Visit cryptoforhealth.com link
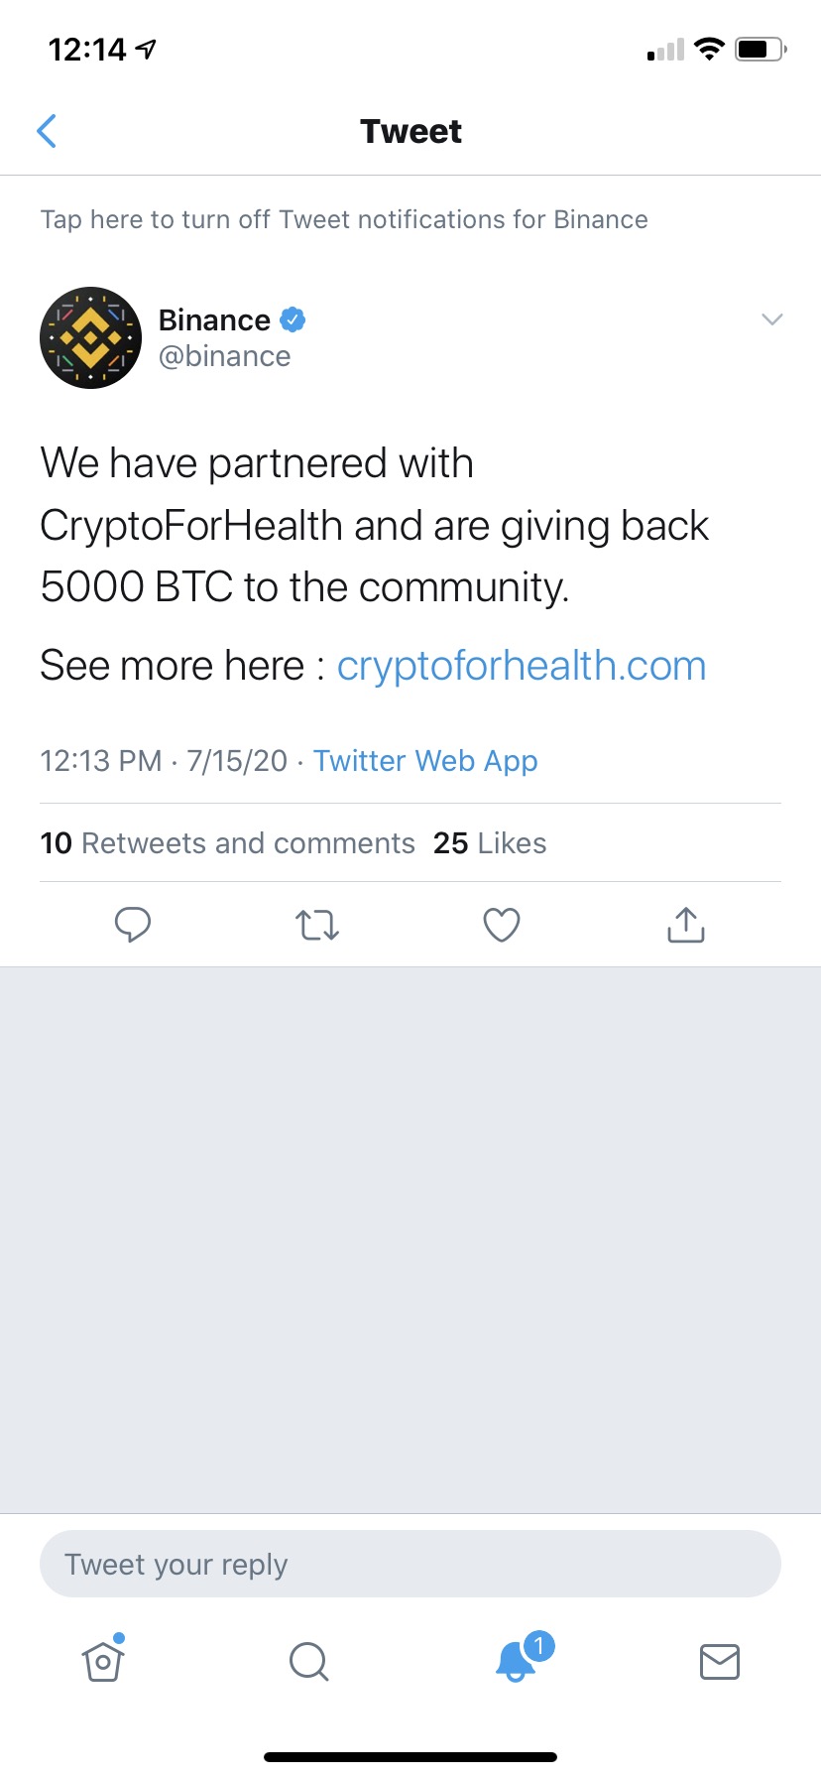Screen dimensions: 821x1778 tap(521, 665)
